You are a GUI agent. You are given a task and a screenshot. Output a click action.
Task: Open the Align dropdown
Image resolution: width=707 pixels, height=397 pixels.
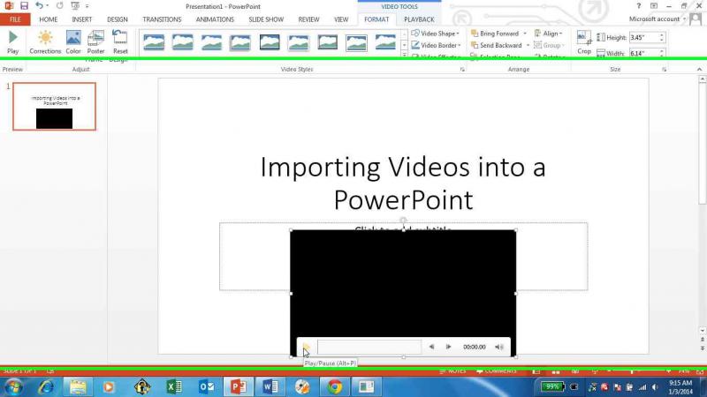548,34
